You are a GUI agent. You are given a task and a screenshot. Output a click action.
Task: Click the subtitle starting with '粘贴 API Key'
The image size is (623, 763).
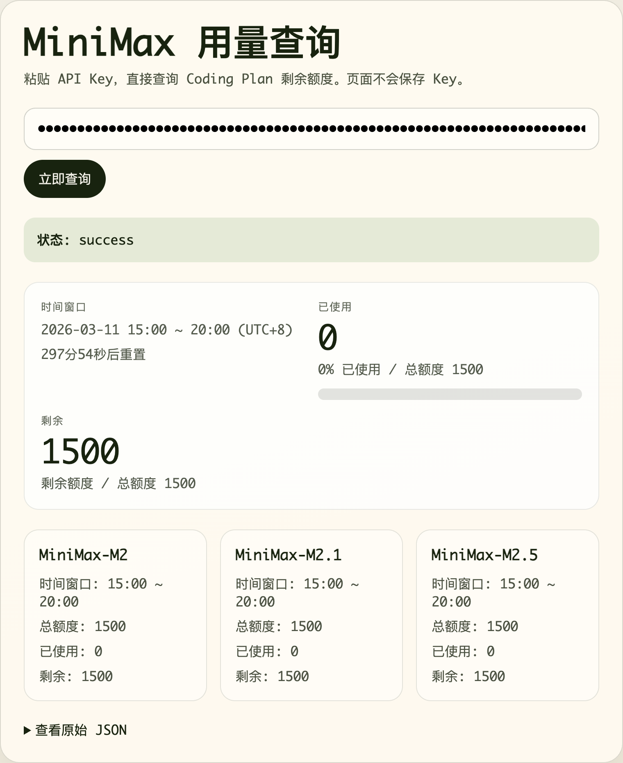[244, 79]
